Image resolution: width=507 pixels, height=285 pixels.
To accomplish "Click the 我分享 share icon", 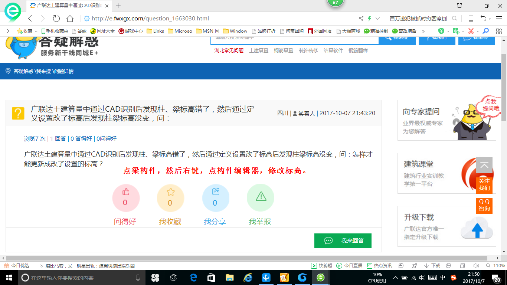I will pyautogui.click(x=216, y=198).
